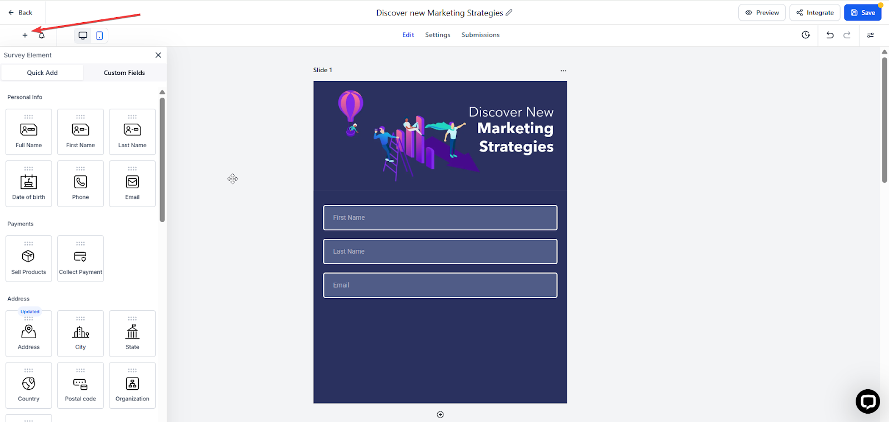Add the First Name element

(x=81, y=132)
